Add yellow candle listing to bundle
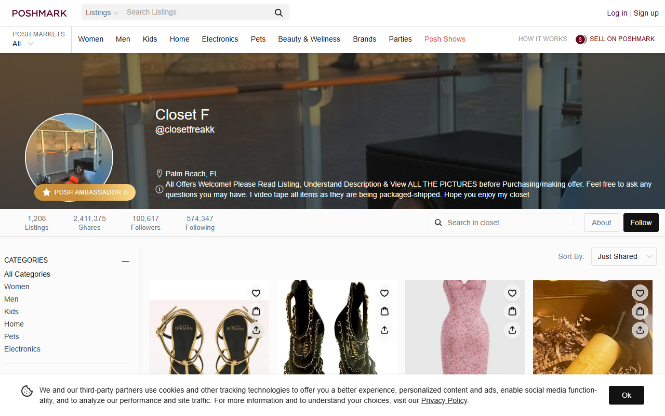The height and width of the screenshot is (416, 665). (x=640, y=311)
